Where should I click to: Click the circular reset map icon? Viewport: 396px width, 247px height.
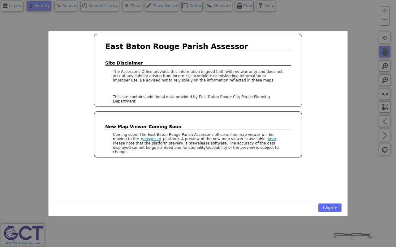pyautogui.click(x=385, y=150)
